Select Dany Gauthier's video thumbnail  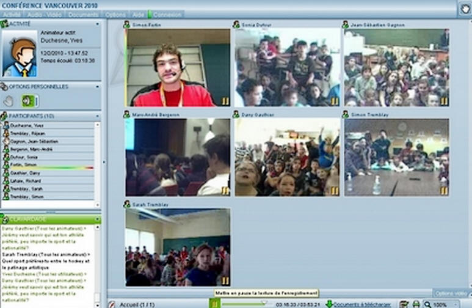click(287, 157)
